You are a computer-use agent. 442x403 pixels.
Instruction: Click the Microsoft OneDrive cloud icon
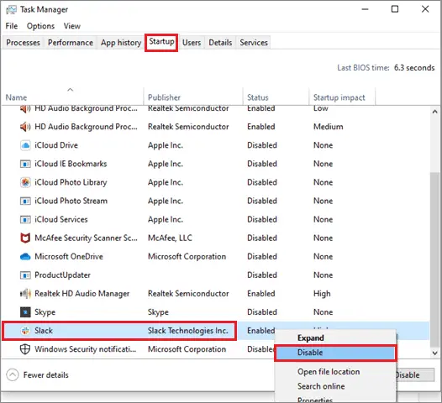pyautogui.click(x=25, y=257)
